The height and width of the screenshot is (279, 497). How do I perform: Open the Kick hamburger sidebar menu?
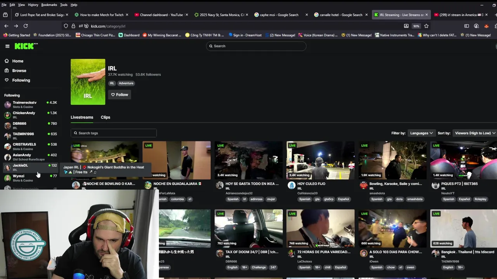(7, 46)
